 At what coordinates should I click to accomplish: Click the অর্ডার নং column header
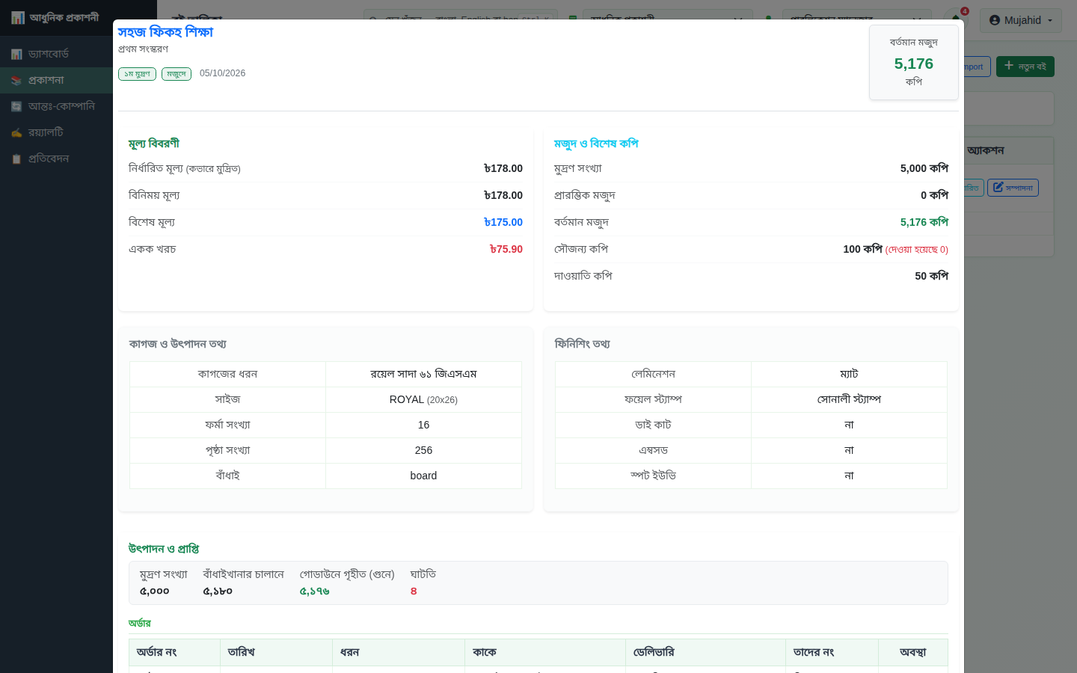point(174,652)
